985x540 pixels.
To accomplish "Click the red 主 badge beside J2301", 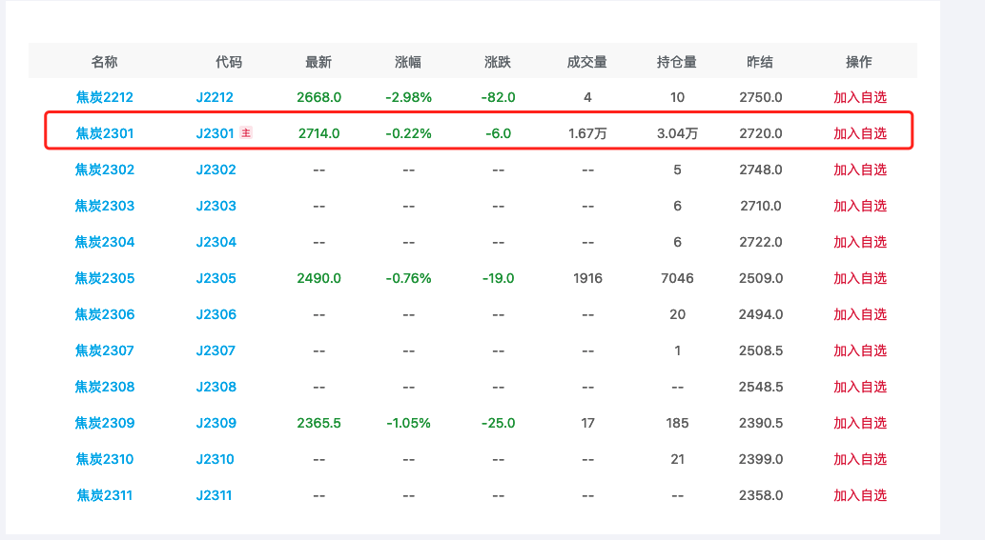I will [246, 133].
